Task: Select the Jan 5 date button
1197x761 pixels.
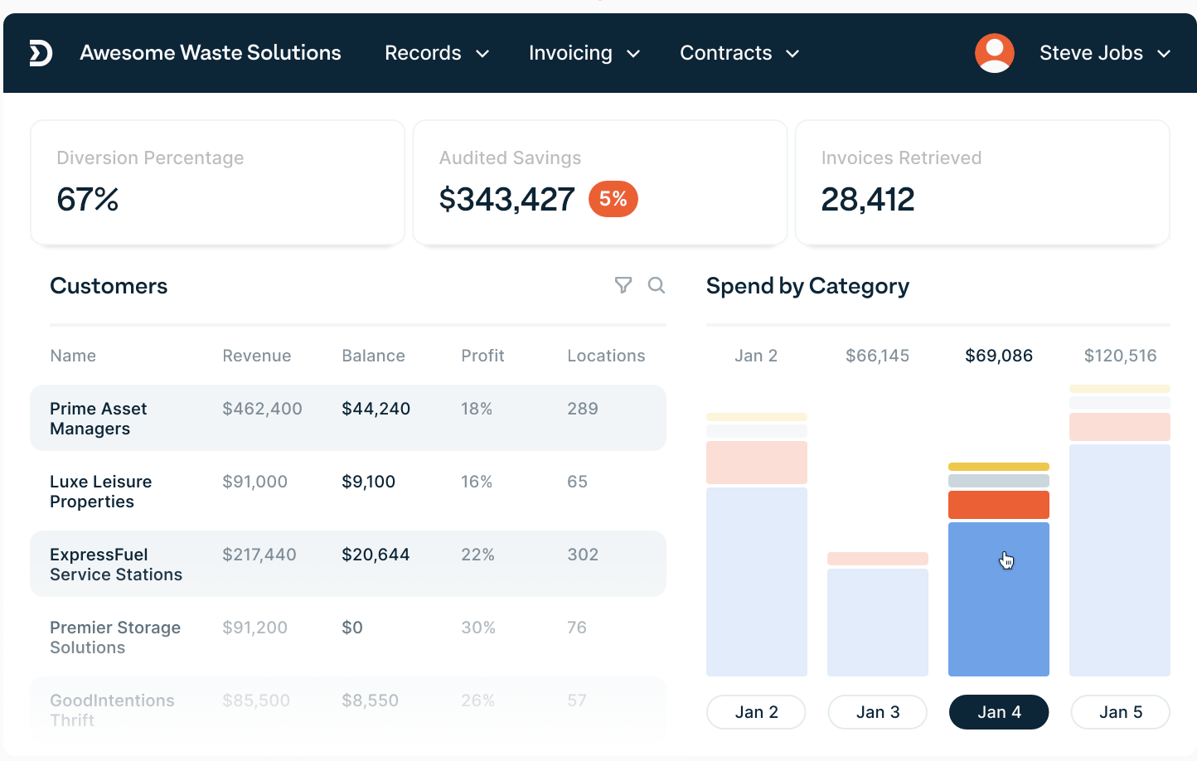Action: click(x=1120, y=712)
